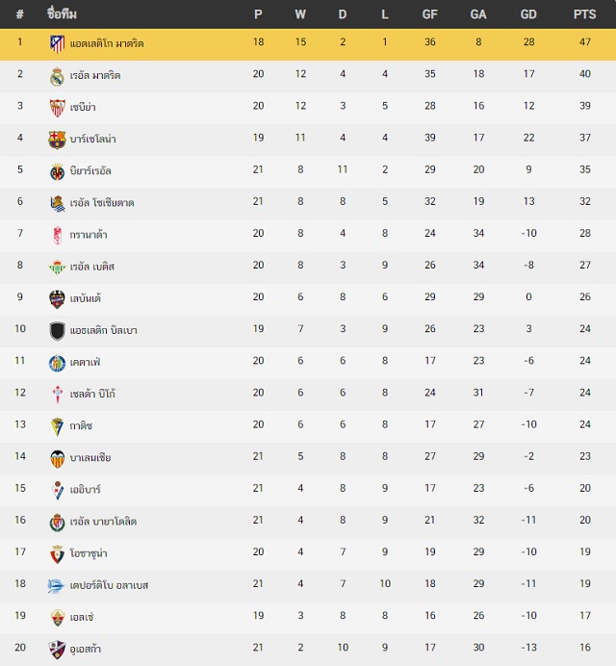Click the Valencia bat crest icon
The image size is (616, 666).
pos(57,458)
